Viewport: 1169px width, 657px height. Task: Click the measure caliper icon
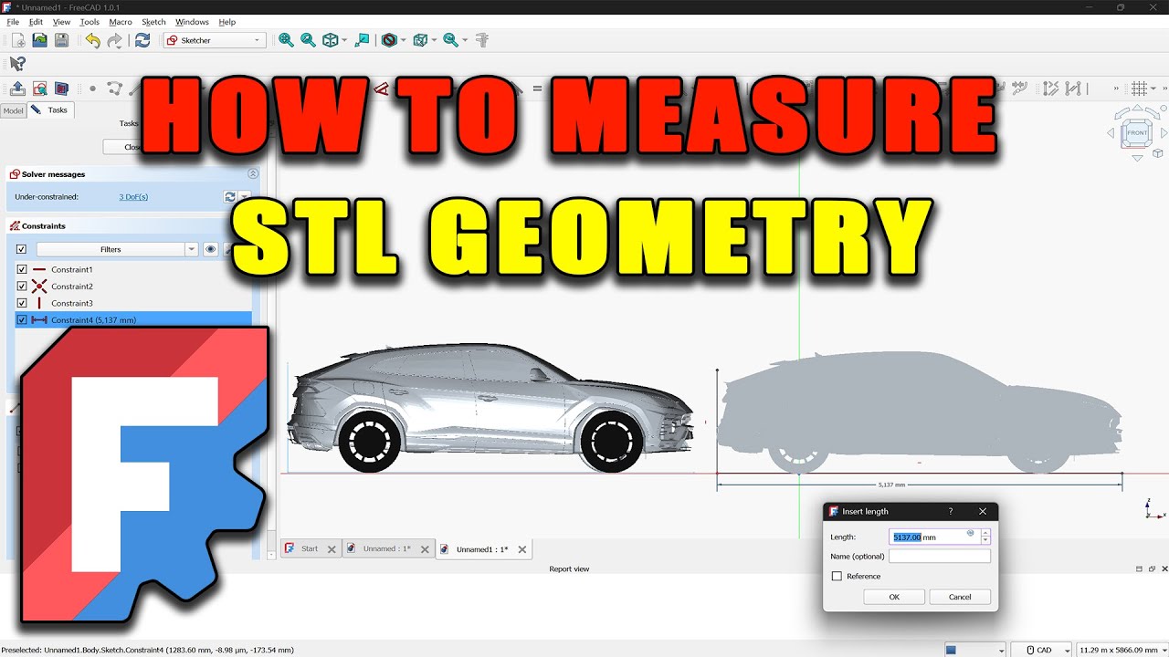point(483,40)
